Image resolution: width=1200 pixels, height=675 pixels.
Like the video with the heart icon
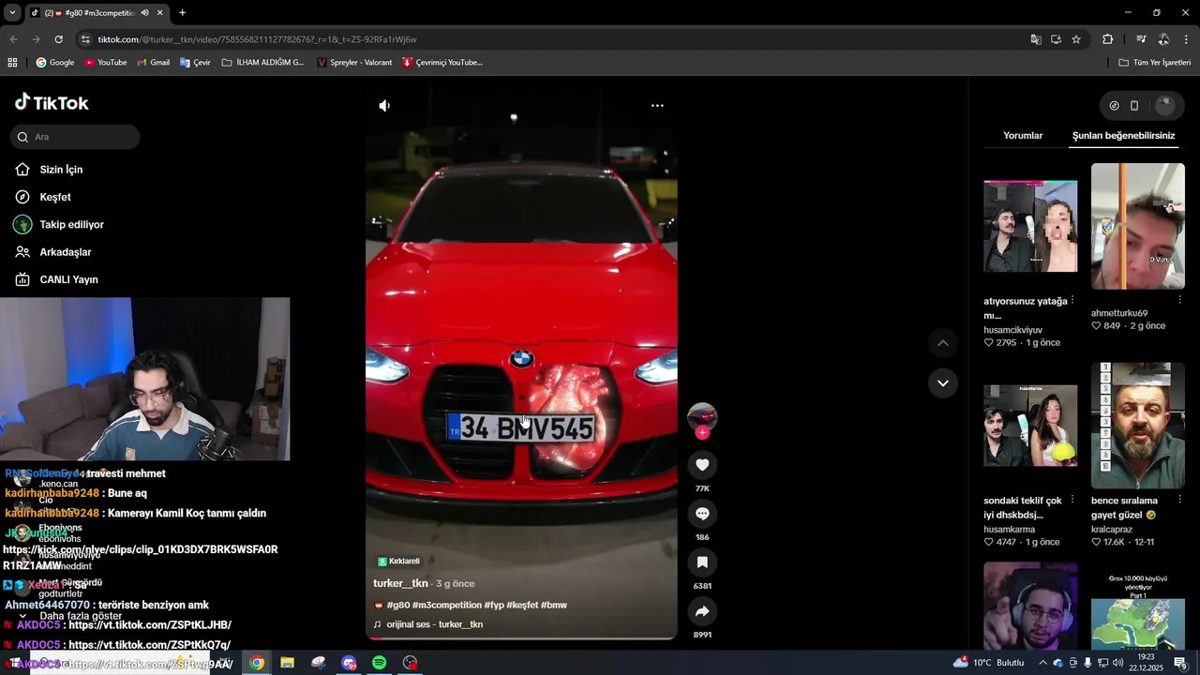[x=702, y=465]
